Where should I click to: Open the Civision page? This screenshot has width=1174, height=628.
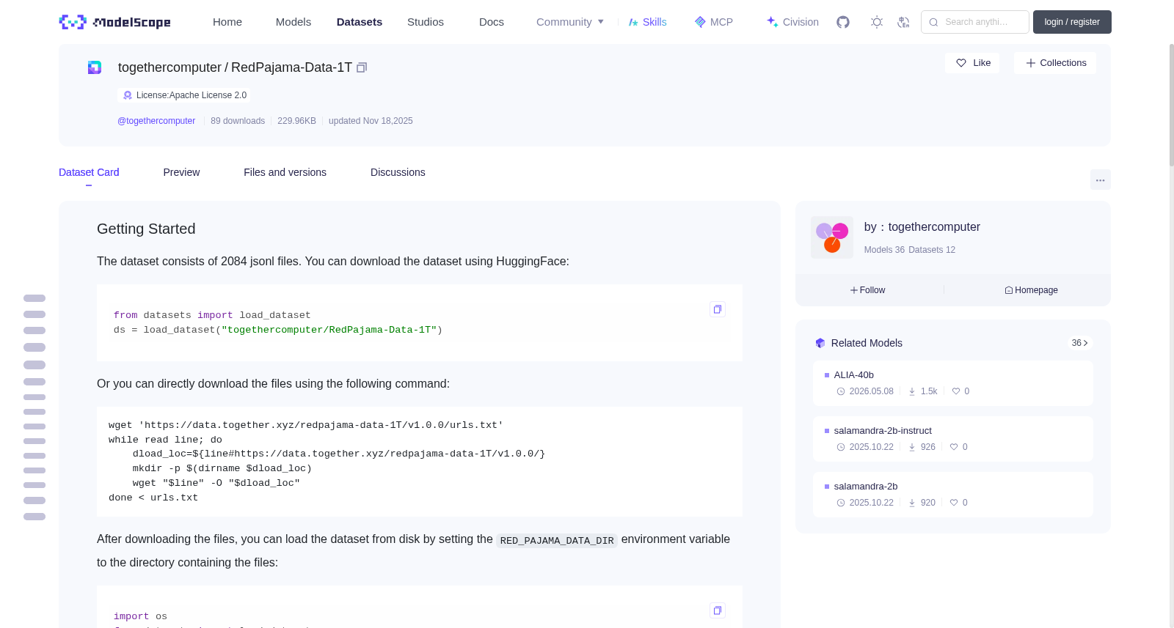click(792, 22)
